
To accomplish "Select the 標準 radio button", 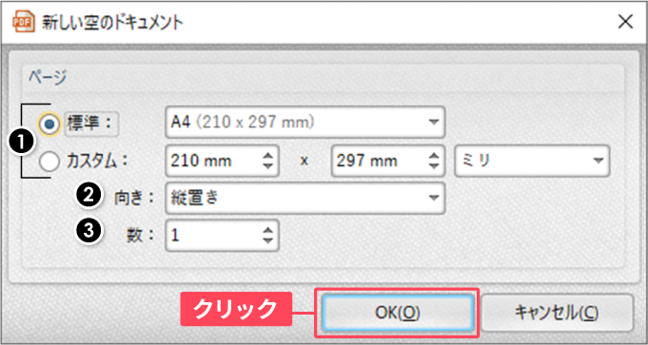I will [50, 123].
